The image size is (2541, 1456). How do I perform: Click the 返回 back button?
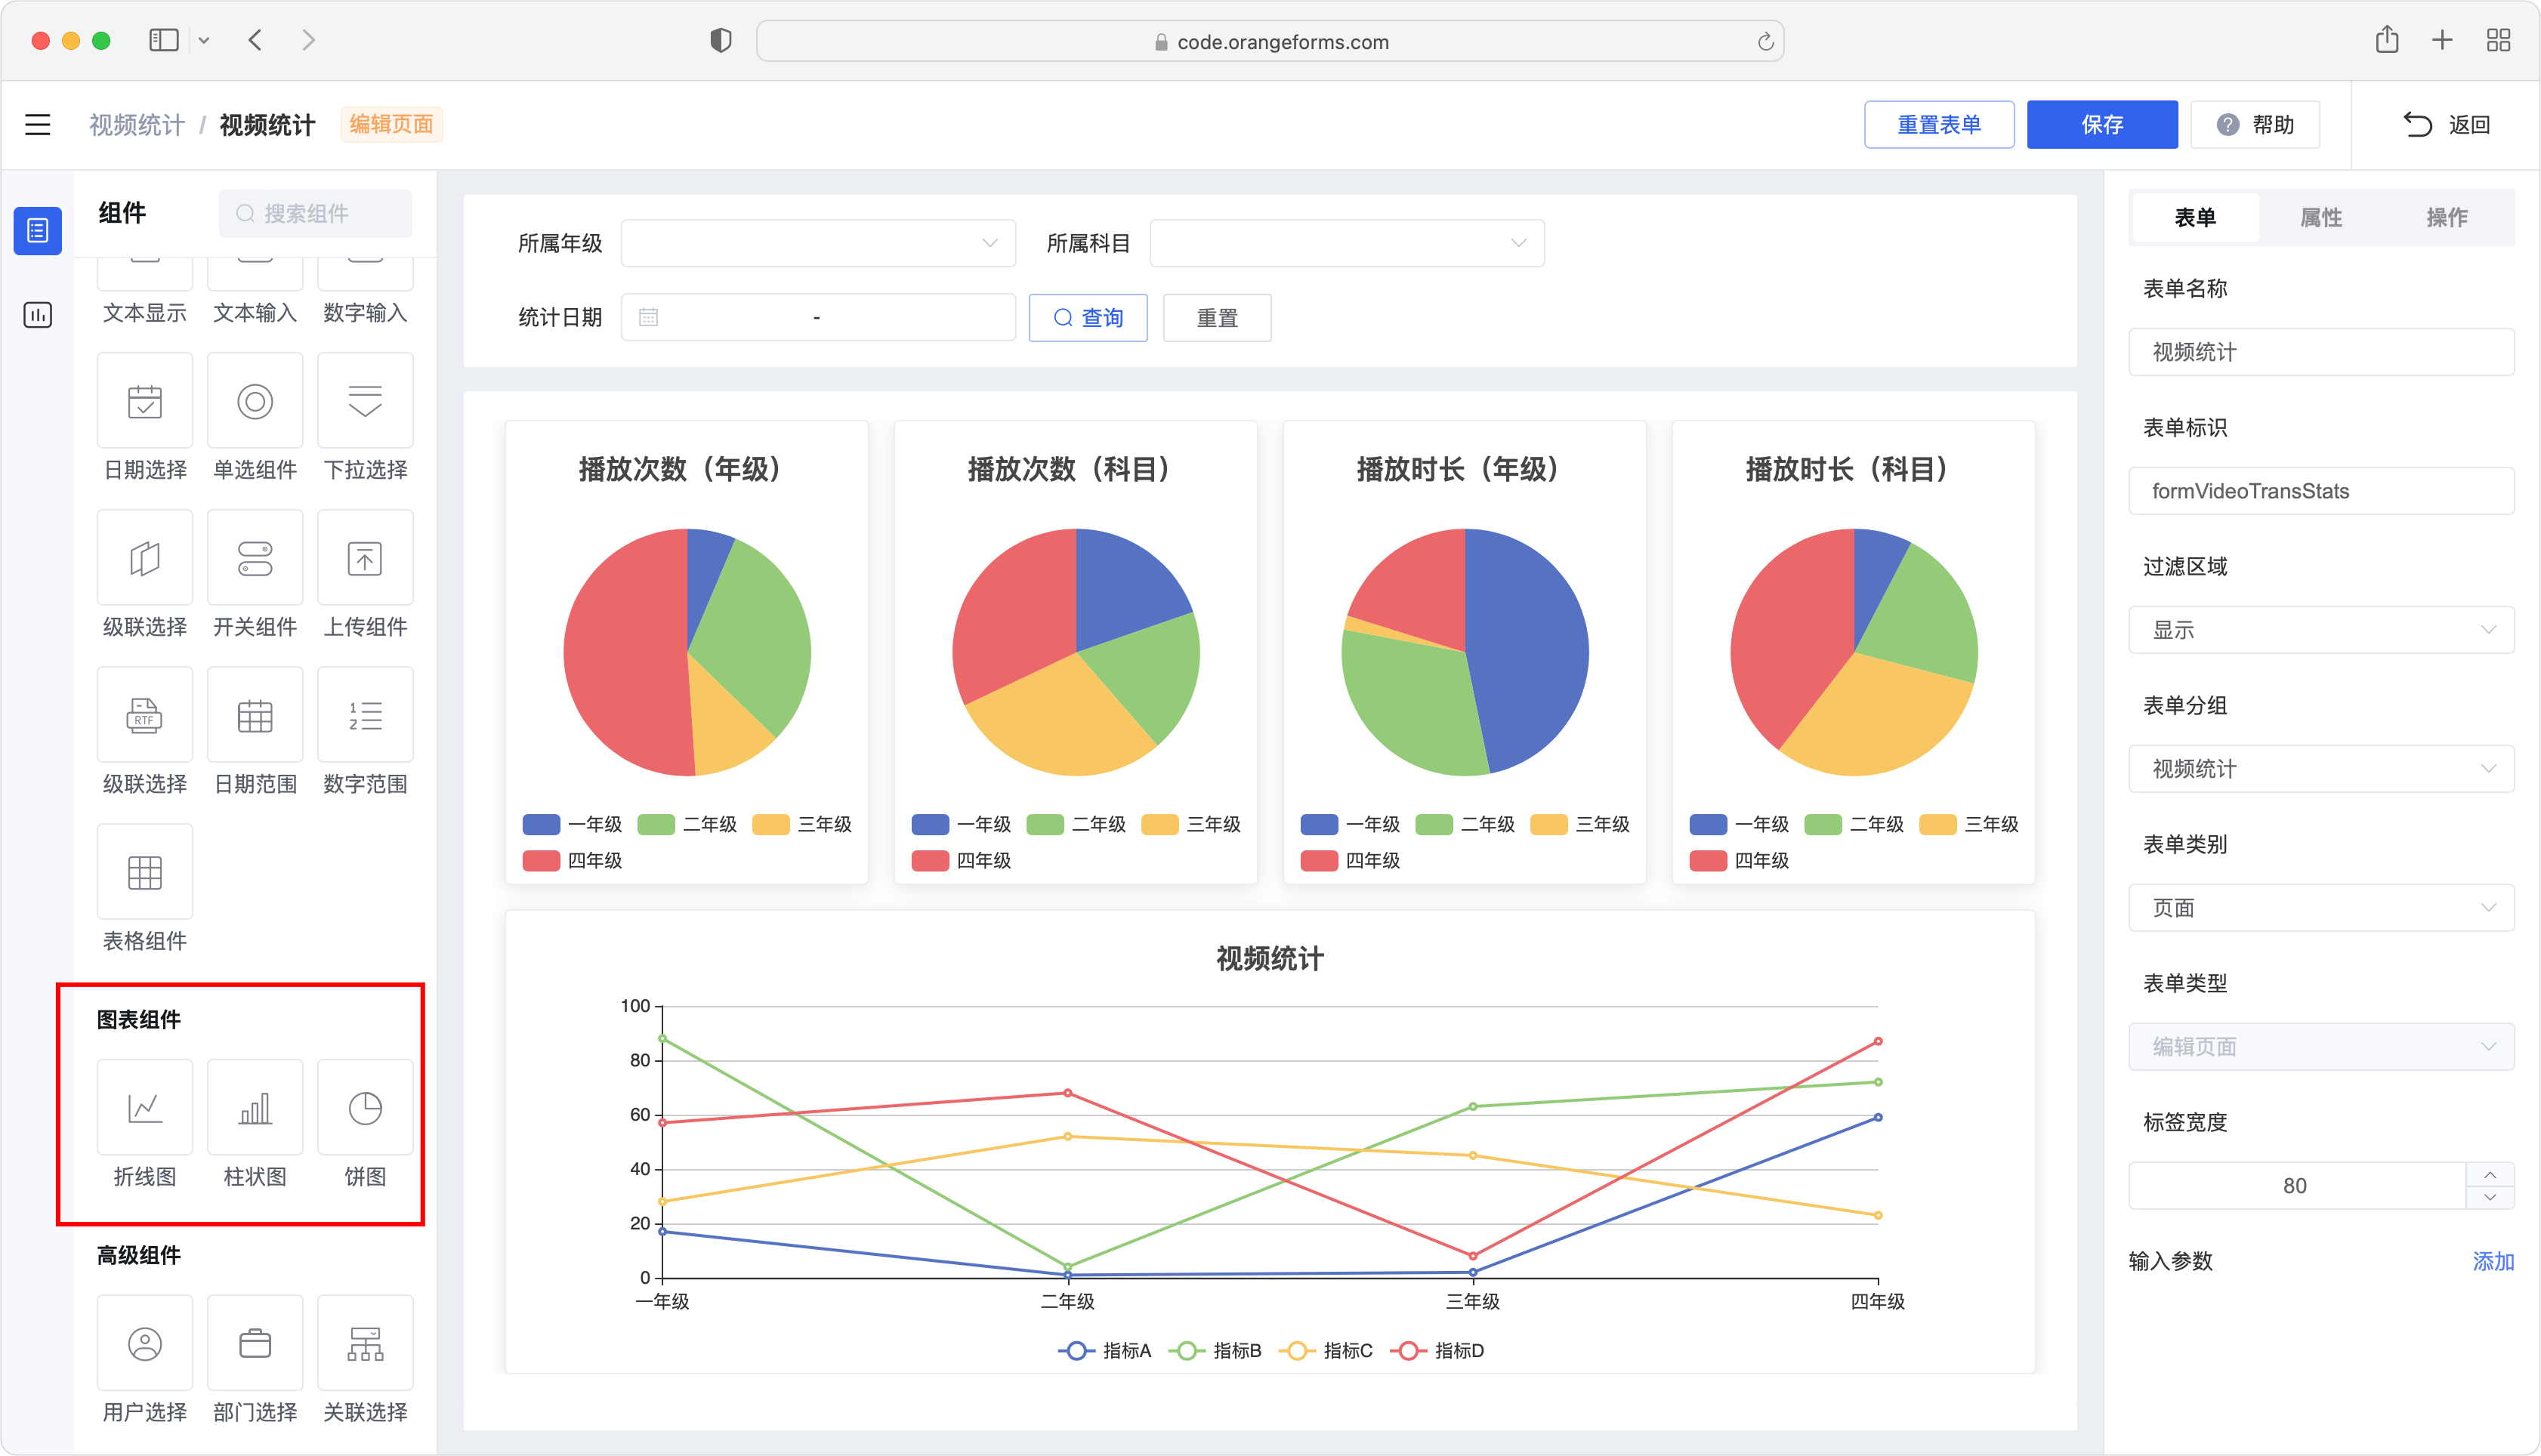click(x=2446, y=124)
